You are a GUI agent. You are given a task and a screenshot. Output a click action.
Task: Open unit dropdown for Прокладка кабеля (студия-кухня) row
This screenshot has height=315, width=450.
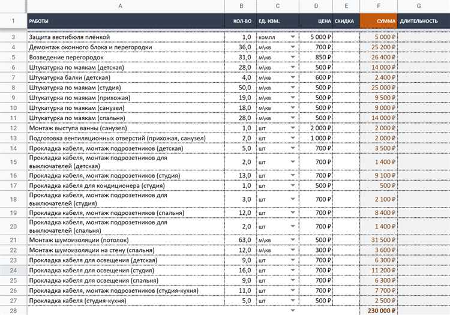tap(293, 300)
